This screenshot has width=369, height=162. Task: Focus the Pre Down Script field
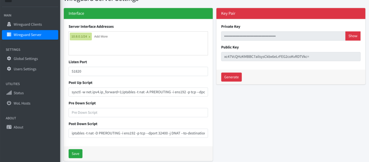click(138, 112)
